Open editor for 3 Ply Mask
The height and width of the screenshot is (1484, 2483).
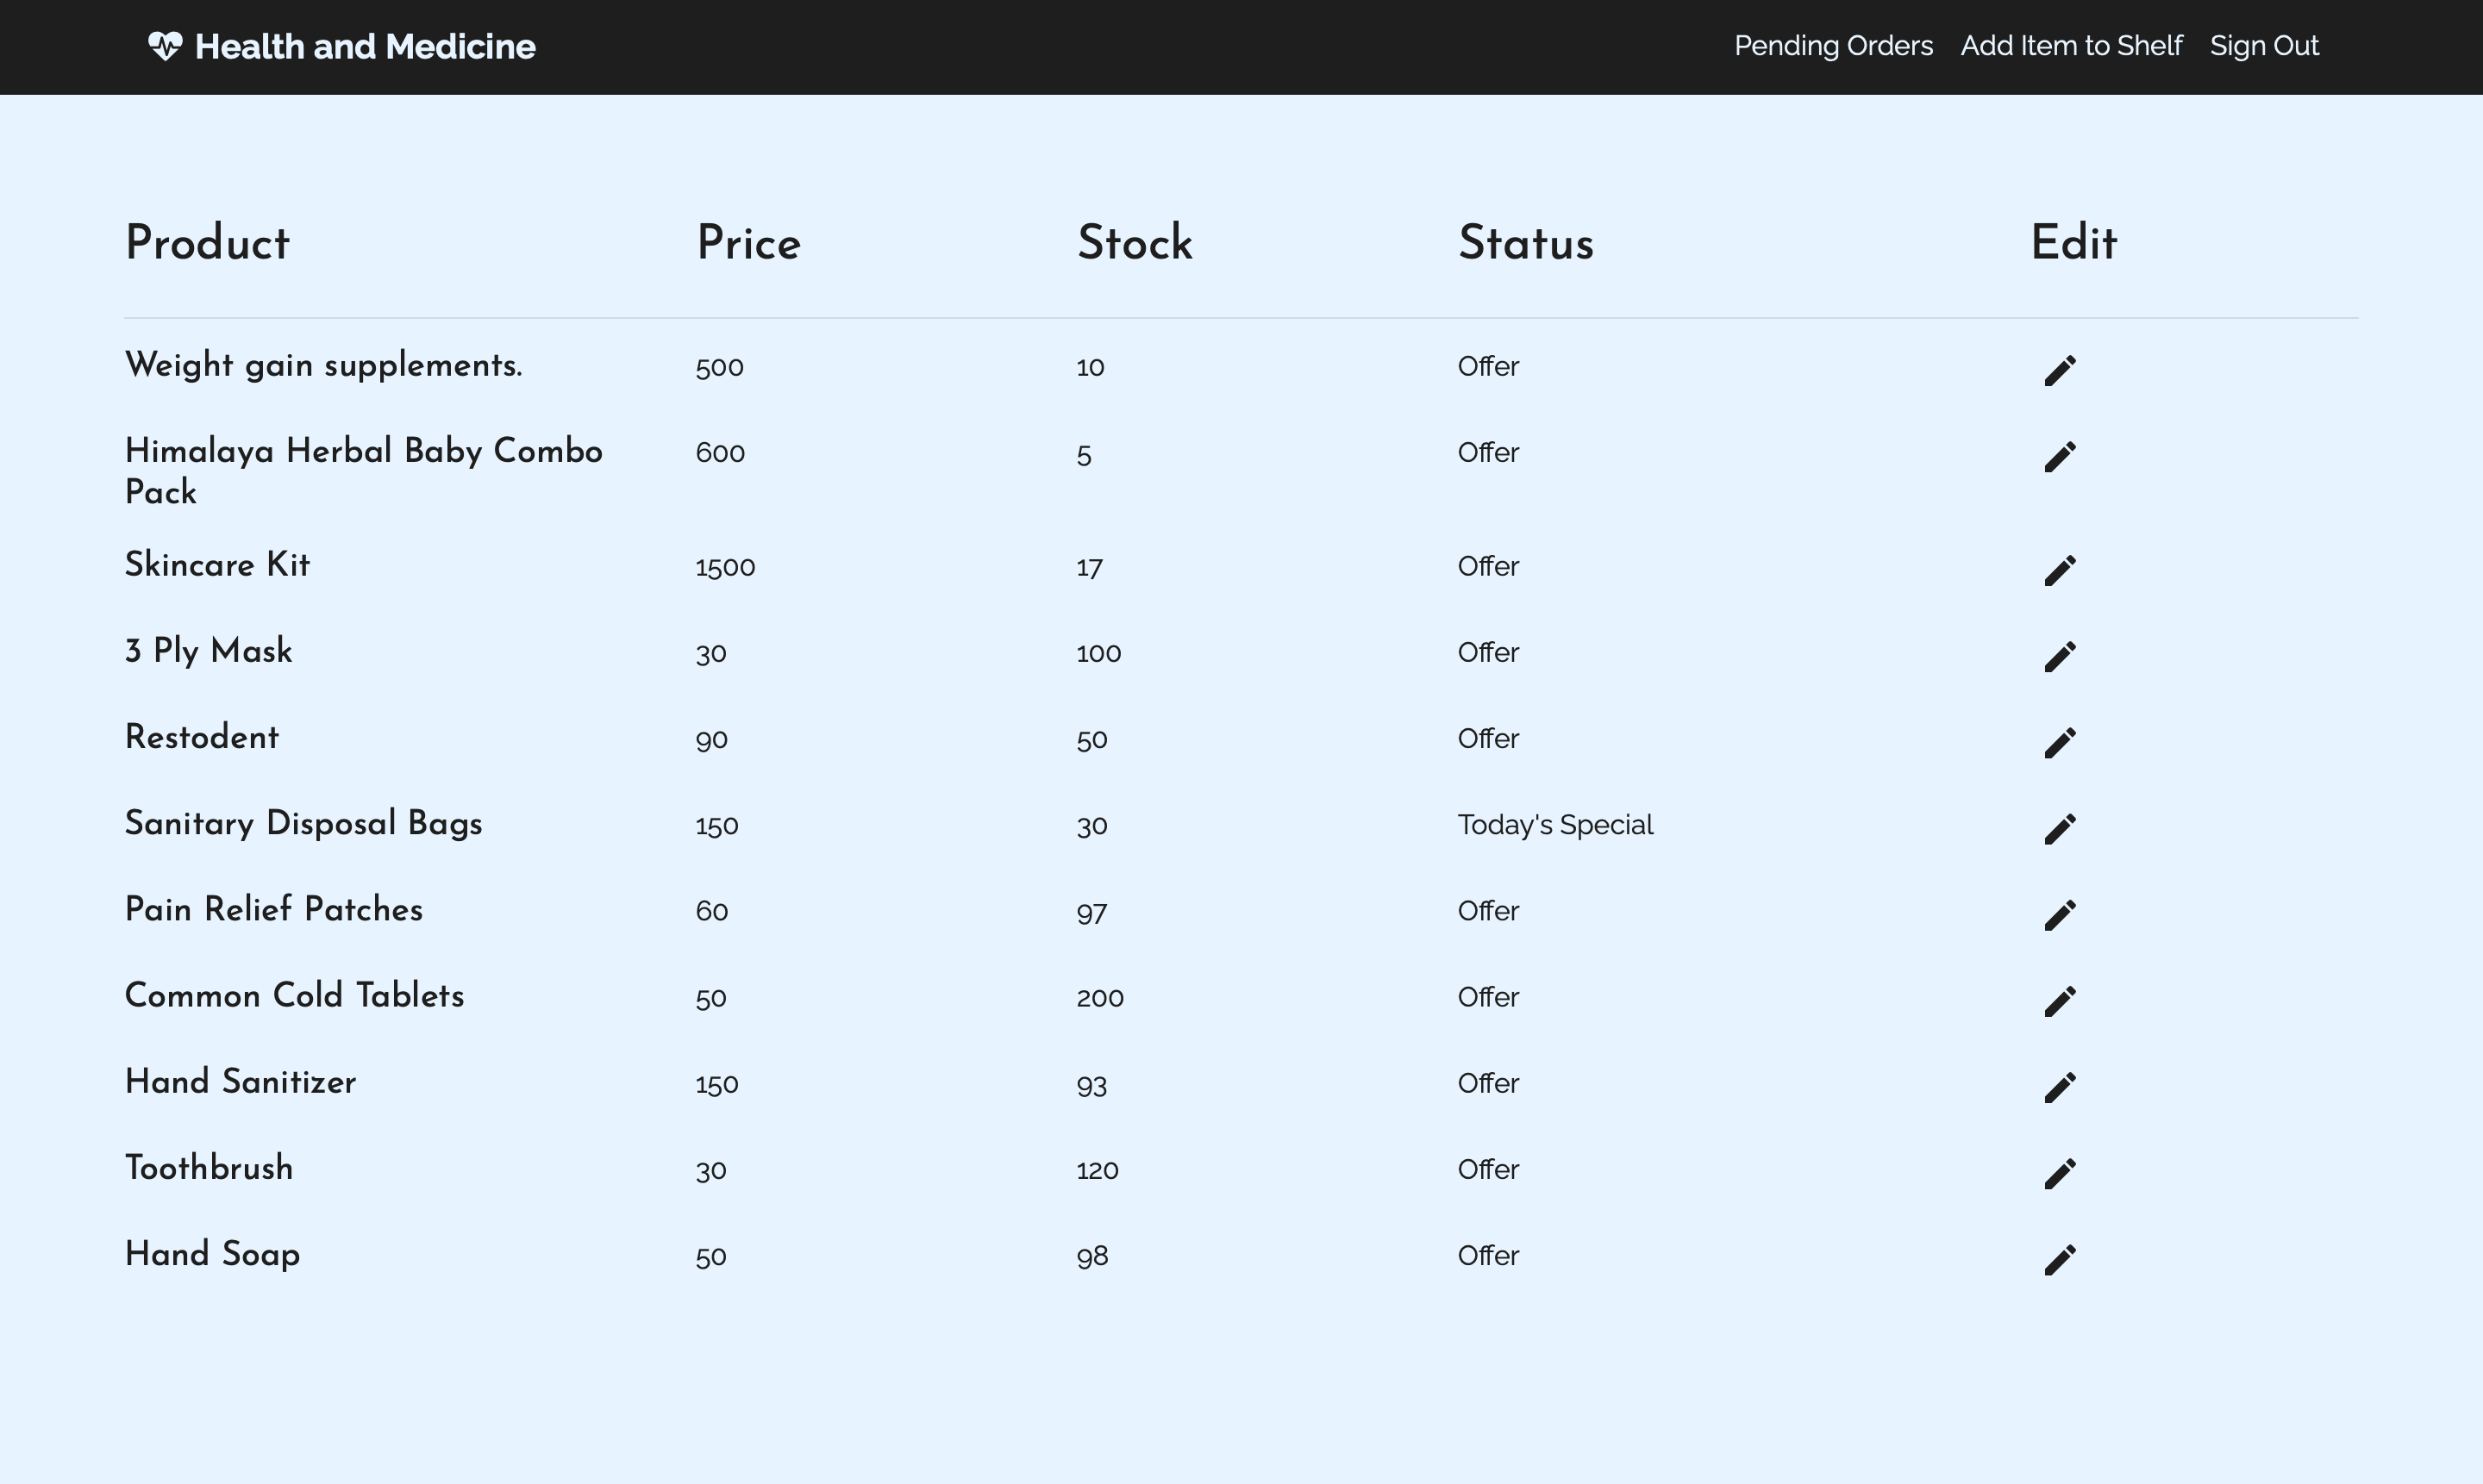[2060, 657]
